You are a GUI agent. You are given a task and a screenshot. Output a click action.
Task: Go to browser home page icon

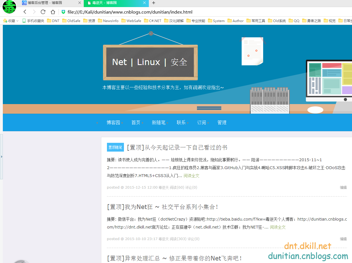pyautogui.click(x=53, y=12)
